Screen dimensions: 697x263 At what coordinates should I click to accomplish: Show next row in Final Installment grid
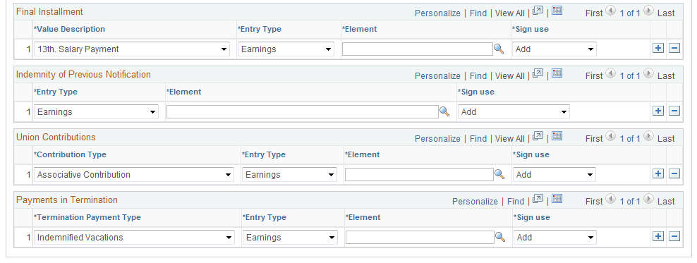tap(648, 11)
